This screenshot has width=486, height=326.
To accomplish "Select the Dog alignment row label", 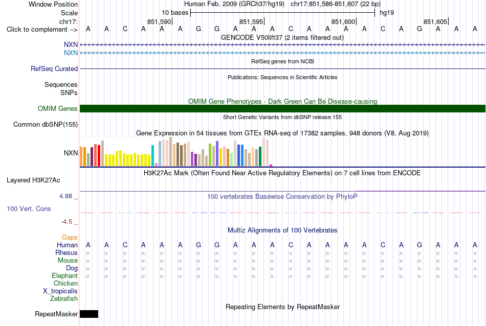I will [x=72, y=268].
